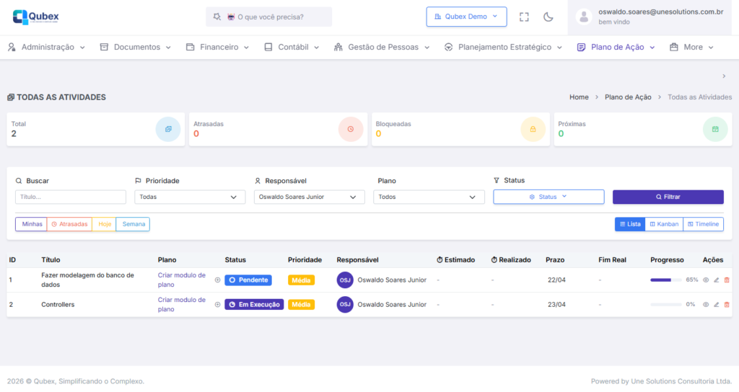The image size is (739, 392).
Task: Open the Responsável dropdown
Action: click(309, 197)
